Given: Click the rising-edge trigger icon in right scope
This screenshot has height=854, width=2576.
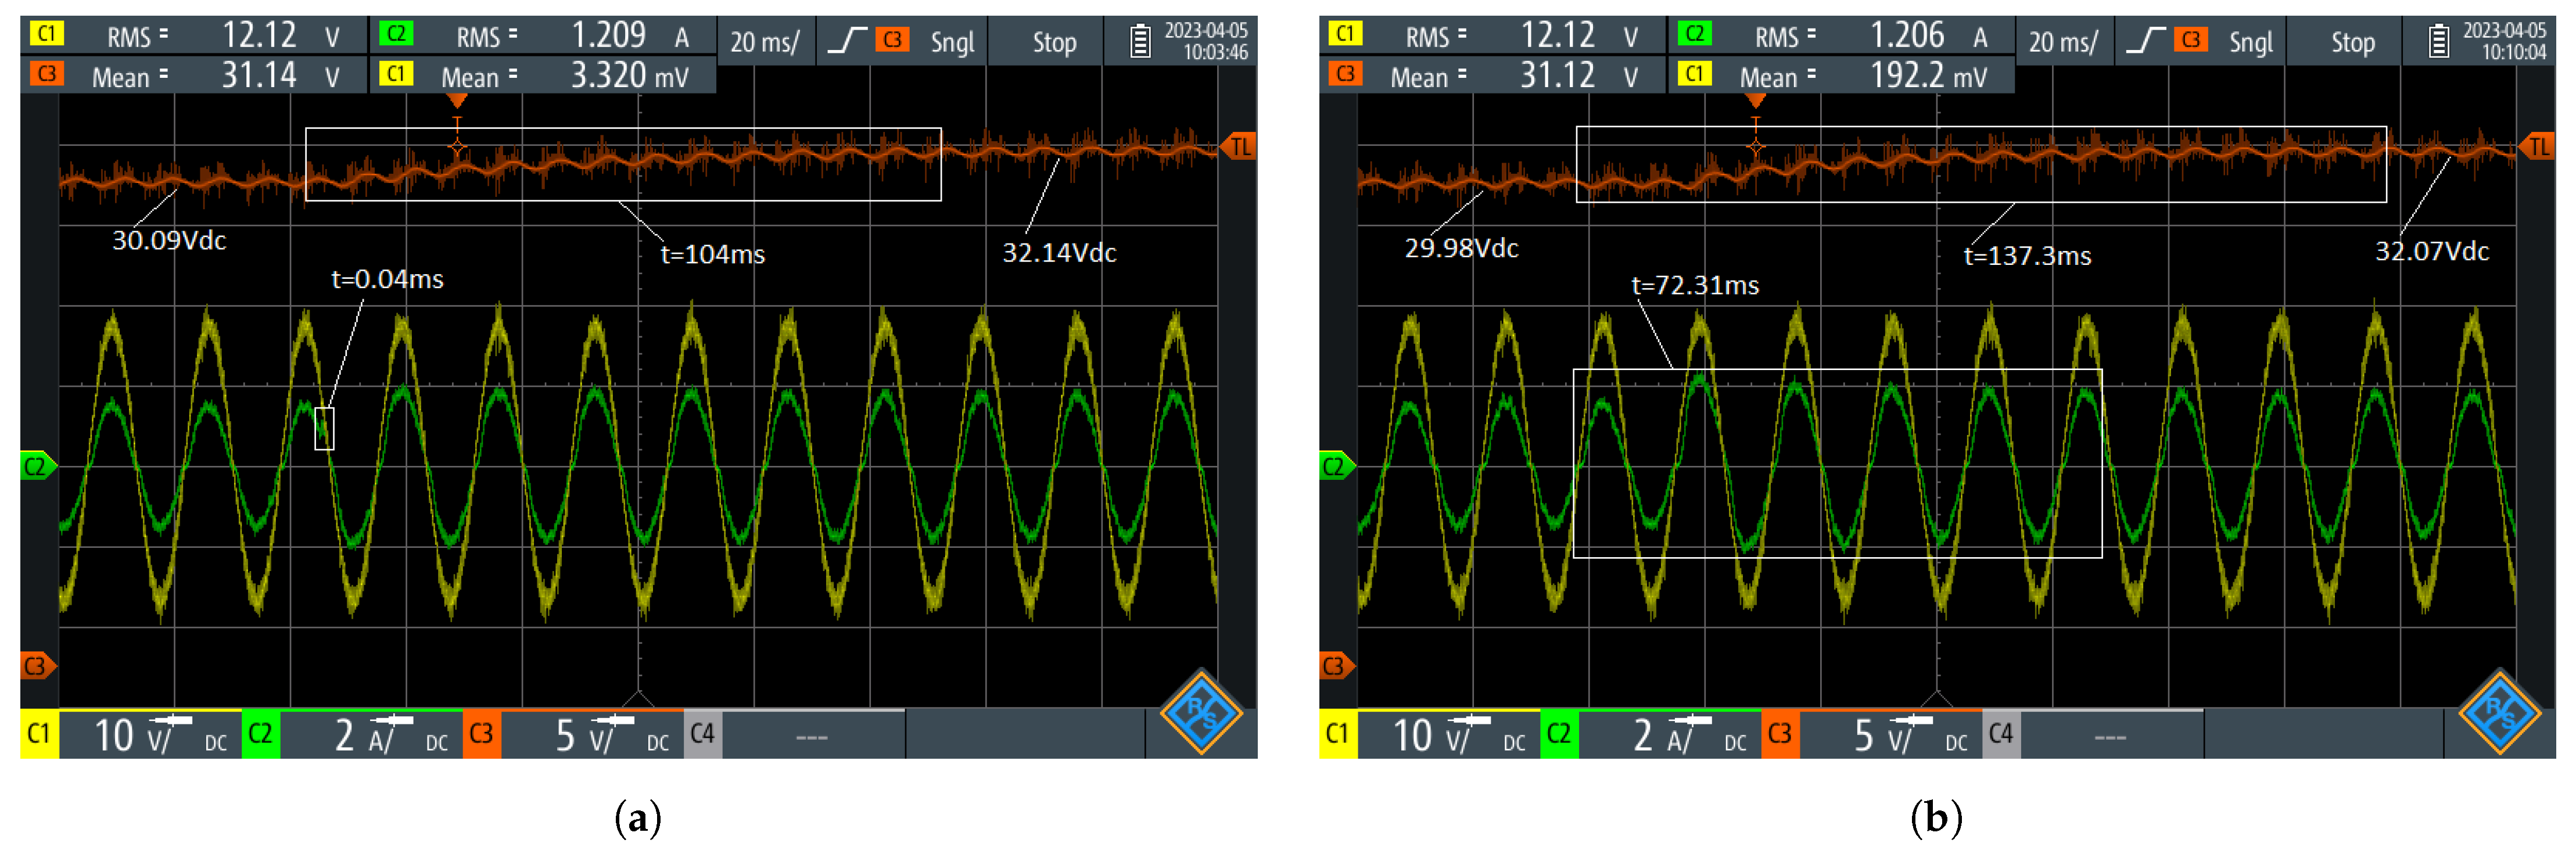Looking at the screenshot, I should click(x=2146, y=41).
